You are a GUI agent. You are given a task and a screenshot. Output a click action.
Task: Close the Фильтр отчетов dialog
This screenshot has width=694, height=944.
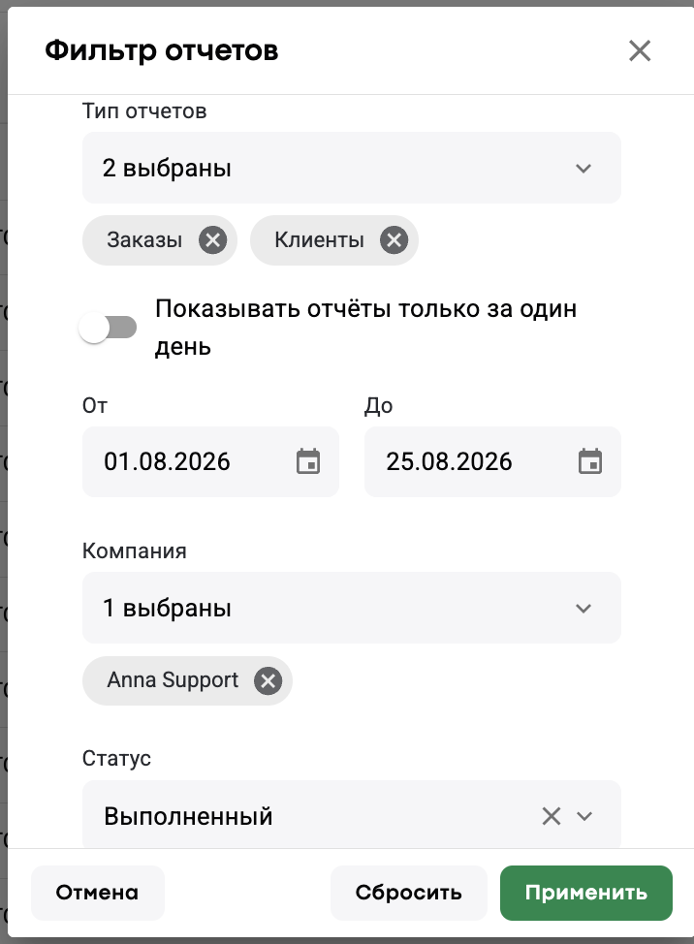(640, 50)
